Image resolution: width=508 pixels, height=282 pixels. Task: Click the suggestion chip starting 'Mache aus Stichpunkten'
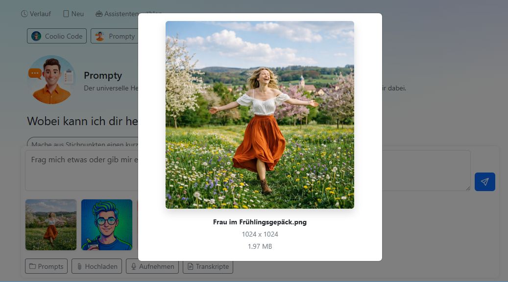(83, 144)
